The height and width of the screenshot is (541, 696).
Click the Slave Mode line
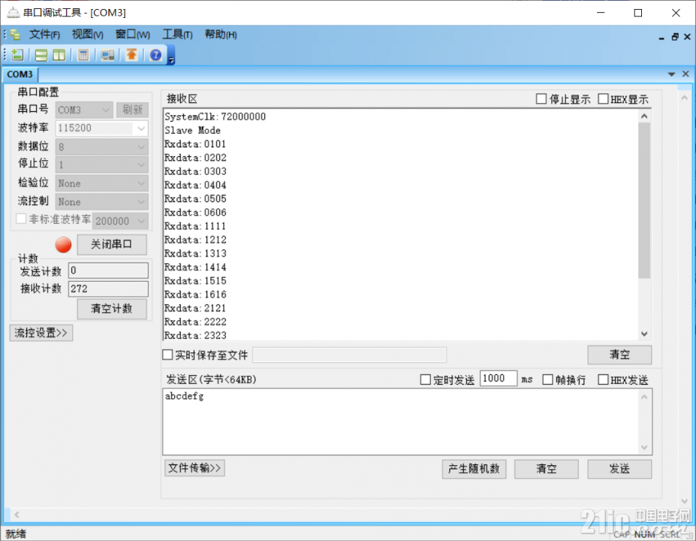[x=192, y=130]
